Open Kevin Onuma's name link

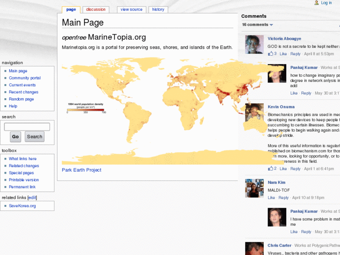[x=281, y=107]
